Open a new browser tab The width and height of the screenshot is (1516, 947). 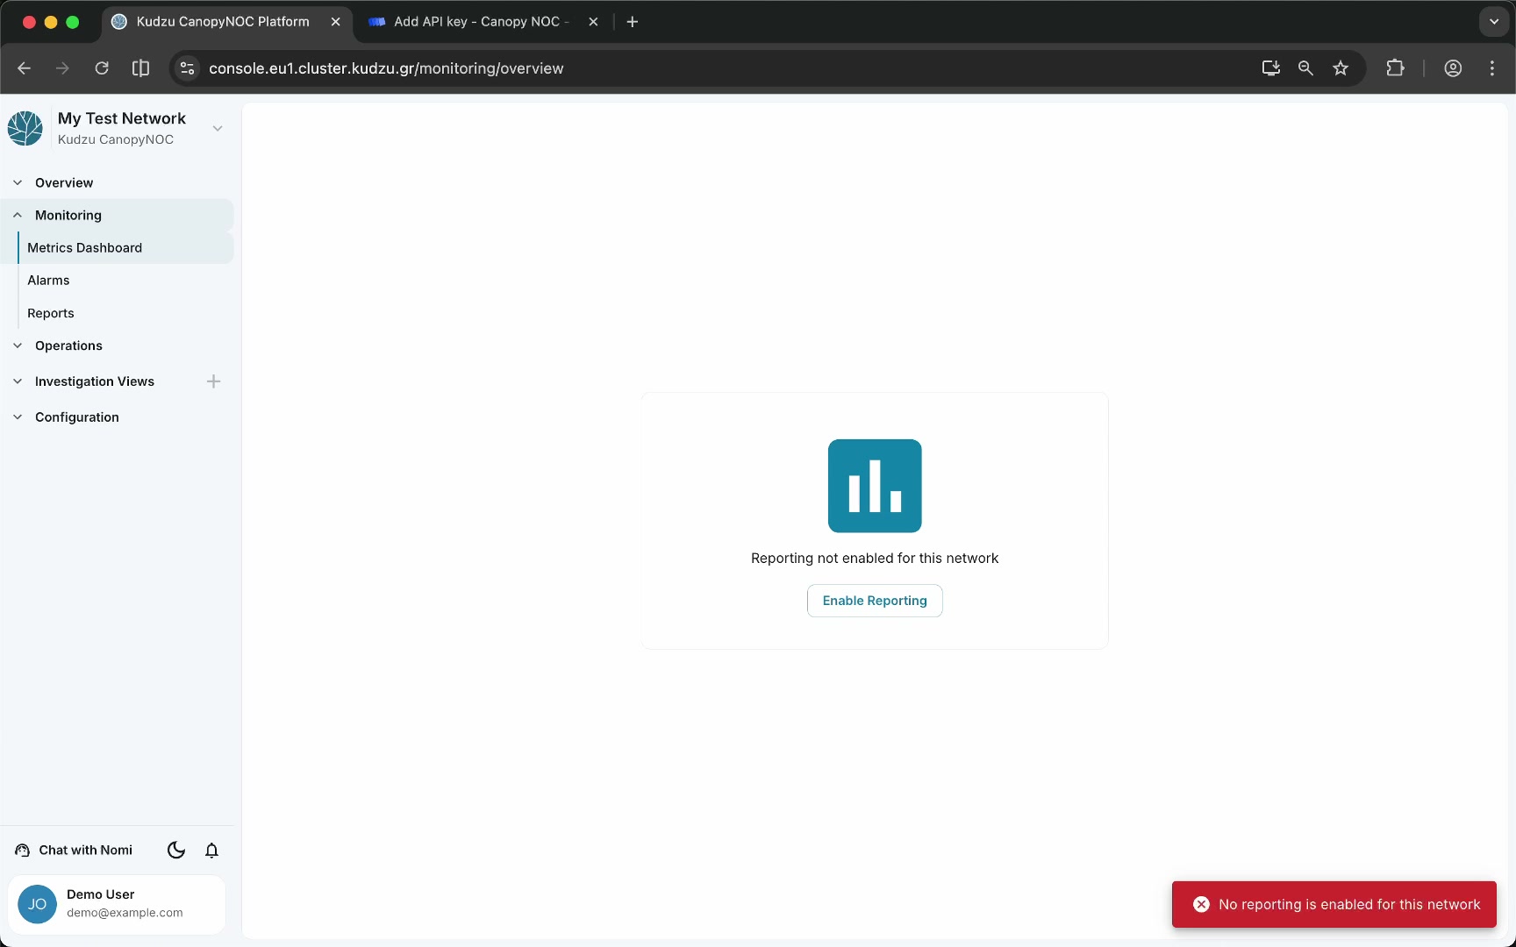click(x=633, y=22)
